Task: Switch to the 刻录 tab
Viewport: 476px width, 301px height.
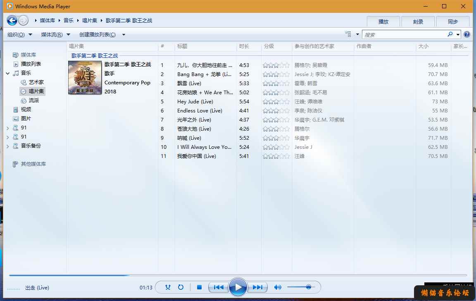Action: (418, 21)
